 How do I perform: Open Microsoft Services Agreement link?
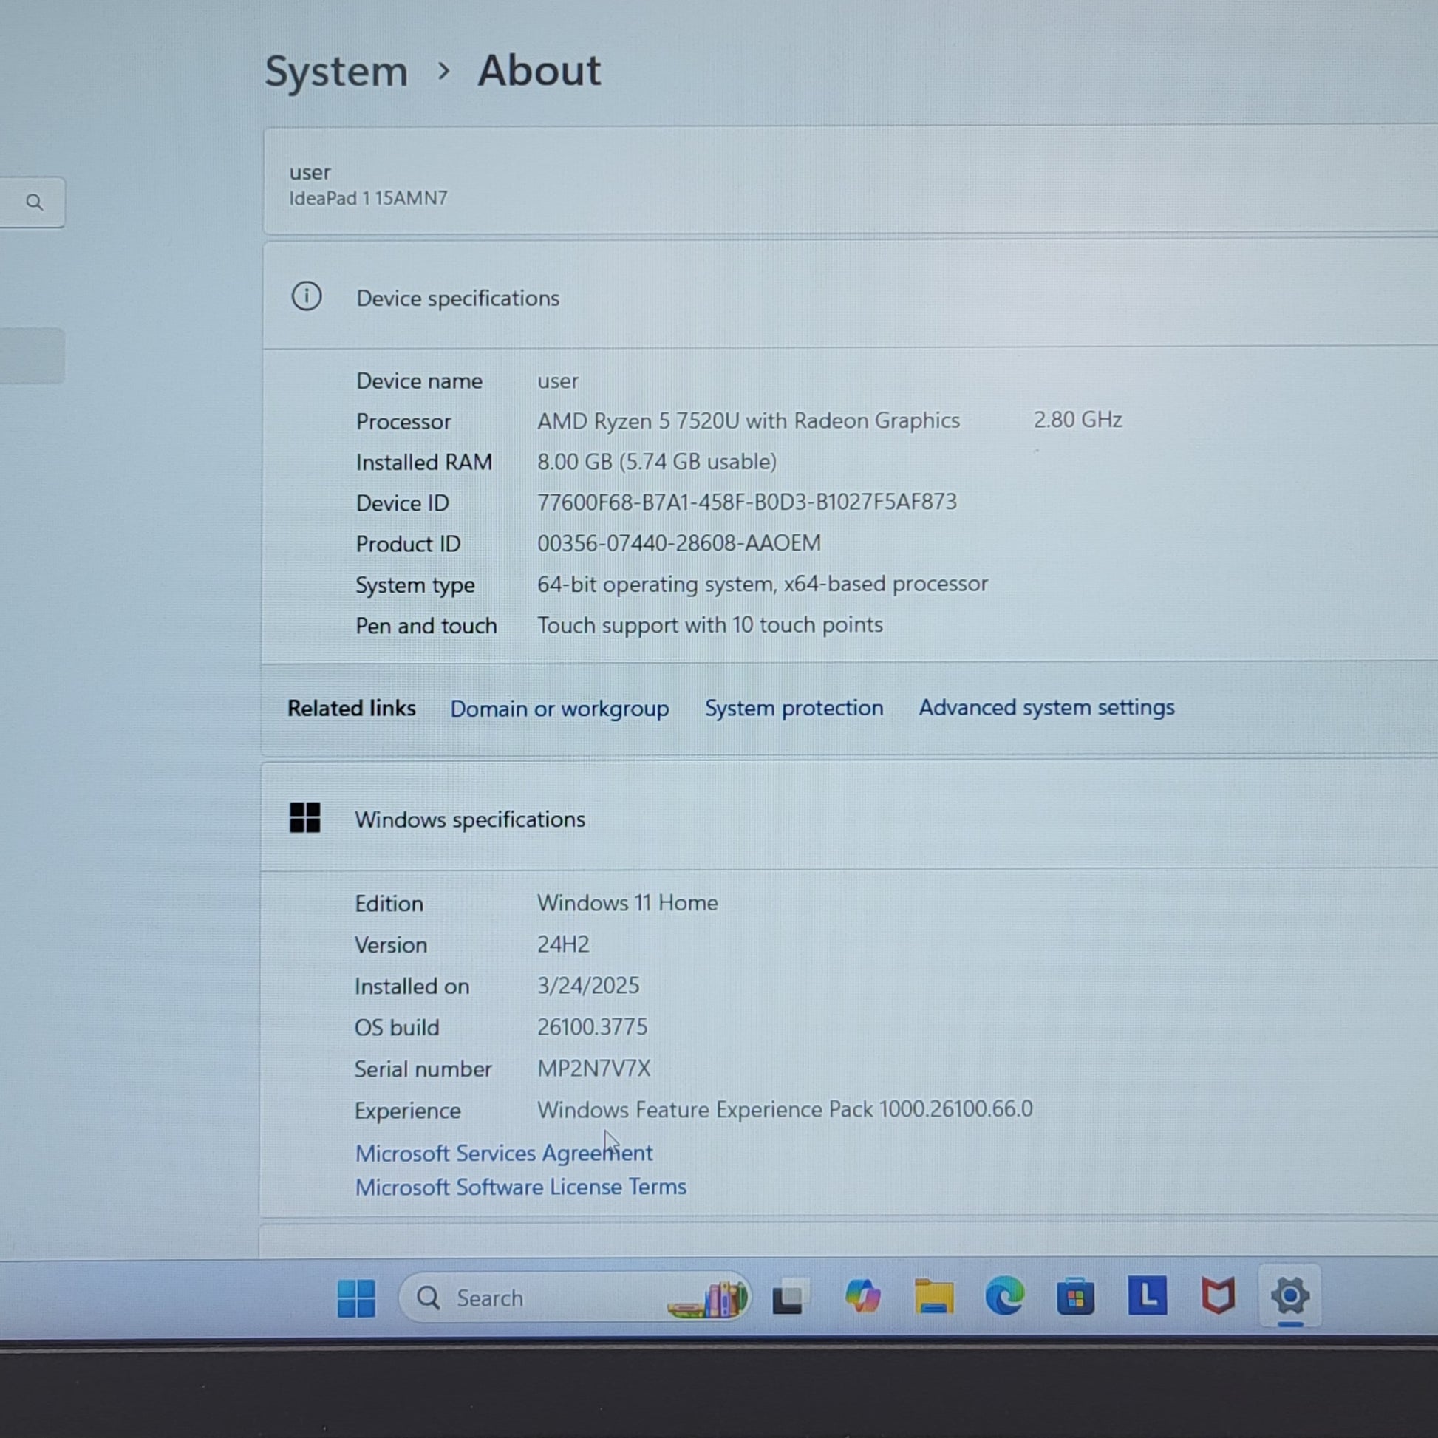[x=503, y=1153]
